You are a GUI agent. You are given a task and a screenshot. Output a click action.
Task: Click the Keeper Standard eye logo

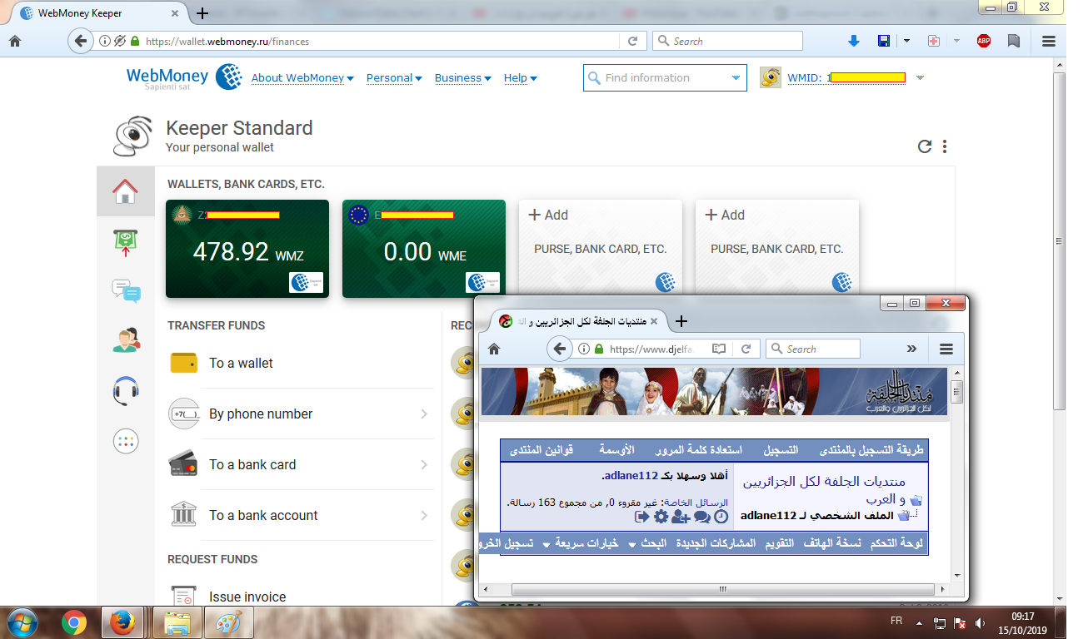coord(133,136)
